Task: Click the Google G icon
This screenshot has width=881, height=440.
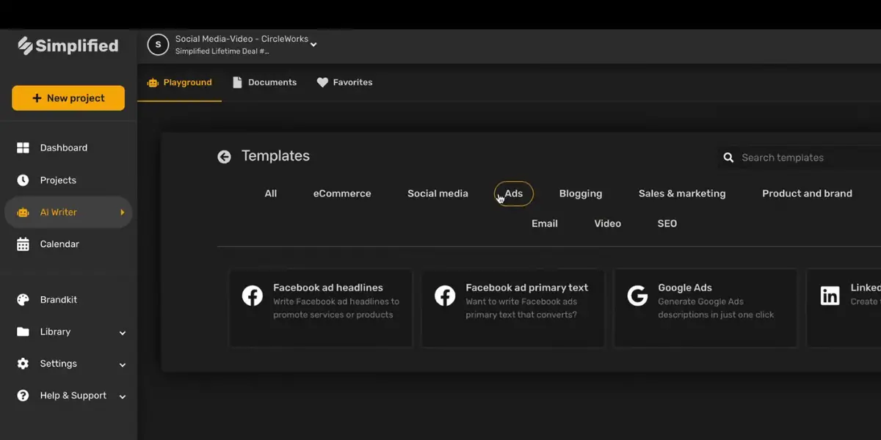Action: (637, 296)
